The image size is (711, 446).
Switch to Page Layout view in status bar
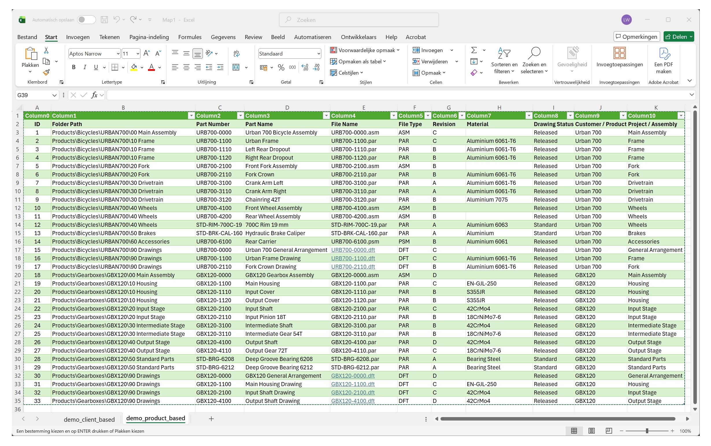[x=591, y=431]
